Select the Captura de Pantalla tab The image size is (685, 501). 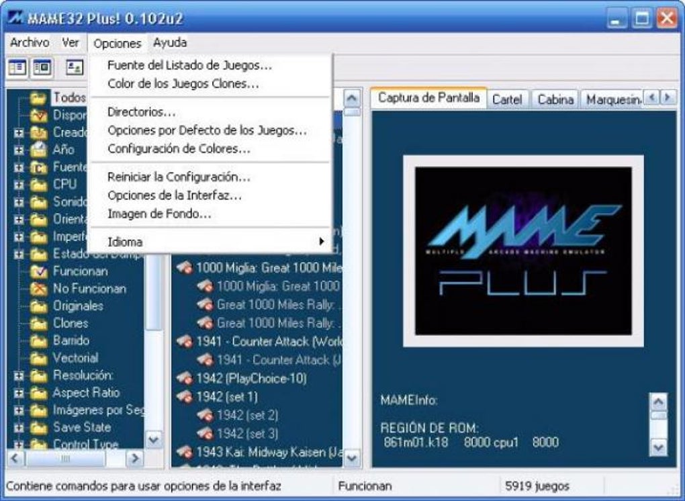tap(428, 97)
